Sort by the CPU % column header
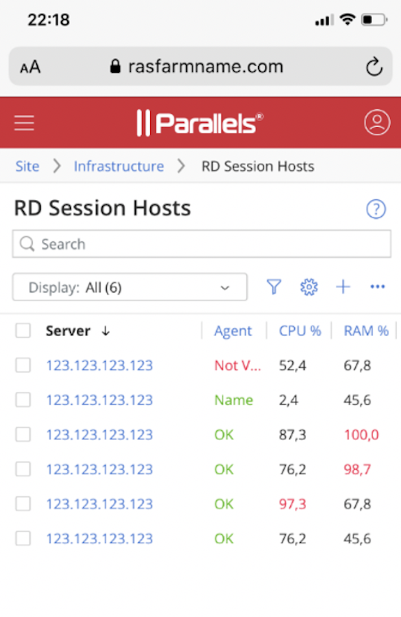The image size is (401, 617). (x=300, y=331)
